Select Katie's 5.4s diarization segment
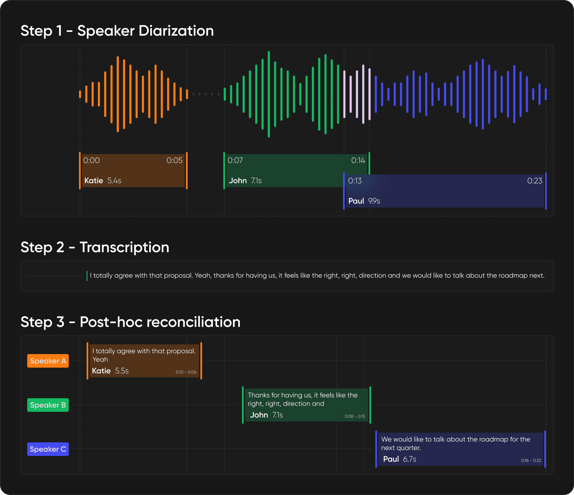The height and width of the screenshot is (495, 574). point(133,171)
